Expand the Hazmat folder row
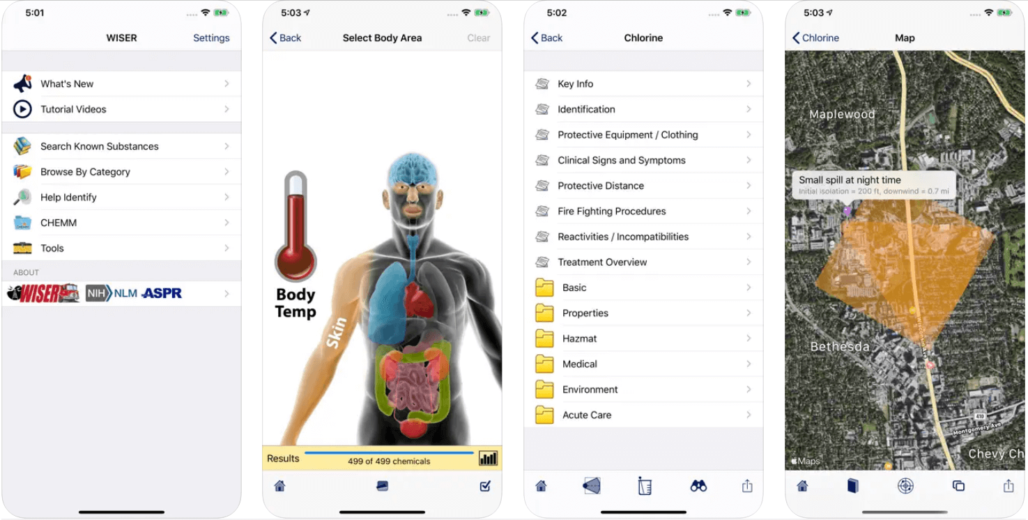Image resolution: width=1028 pixels, height=520 pixels. 643,338
